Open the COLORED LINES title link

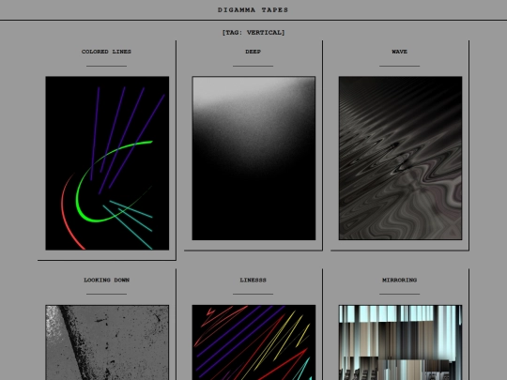(106, 52)
